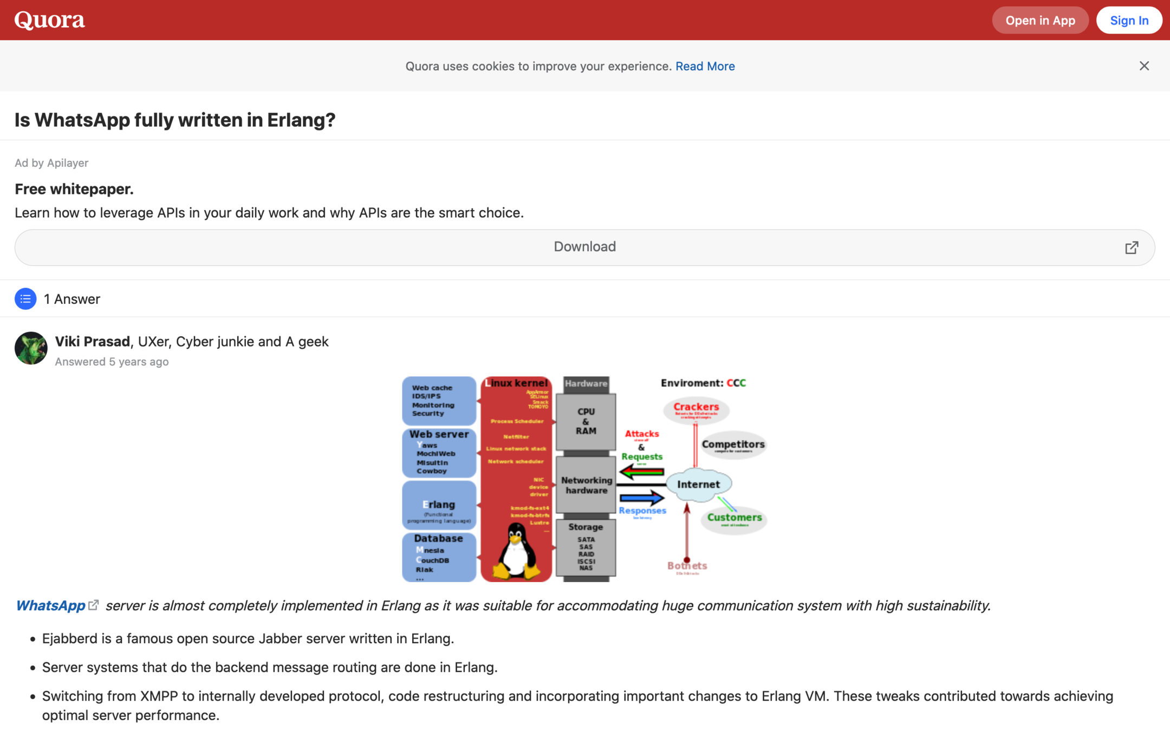The height and width of the screenshot is (731, 1170).
Task: Click the Download whitepaper button
Action: (x=584, y=247)
